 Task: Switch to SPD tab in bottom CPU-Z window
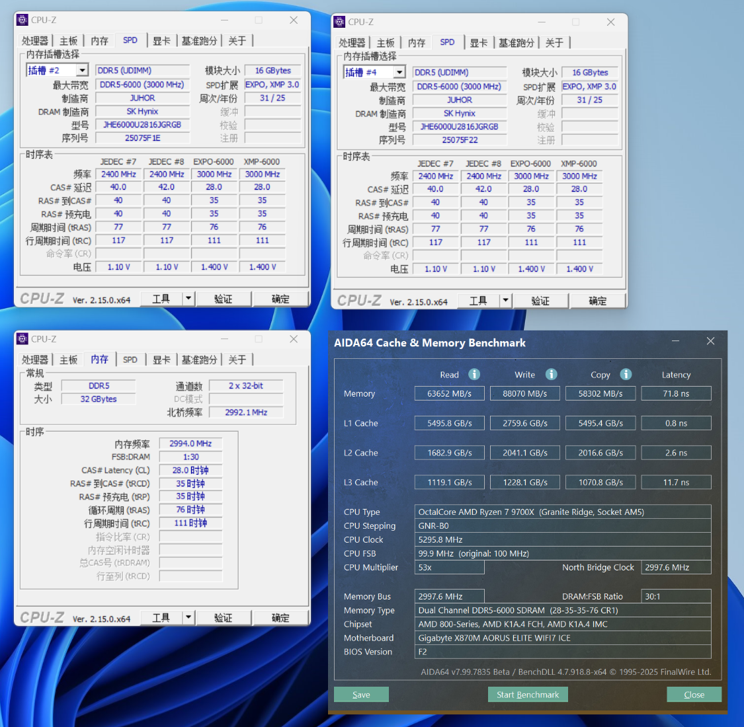pos(130,360)
